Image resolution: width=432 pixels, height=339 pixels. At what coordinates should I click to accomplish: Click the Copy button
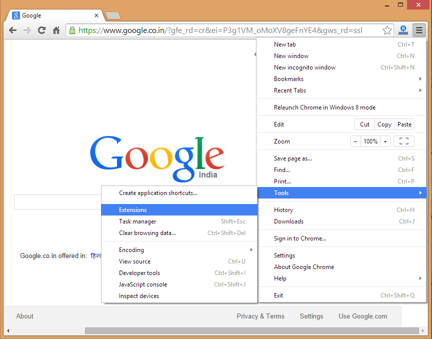(384, 124)
